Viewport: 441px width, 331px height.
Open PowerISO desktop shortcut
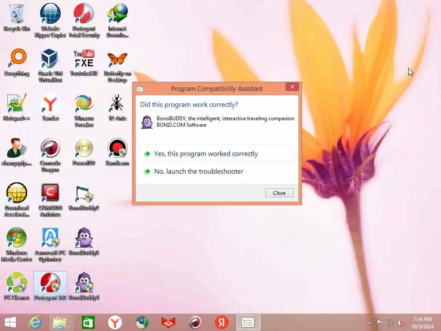(x=84, y=152)
